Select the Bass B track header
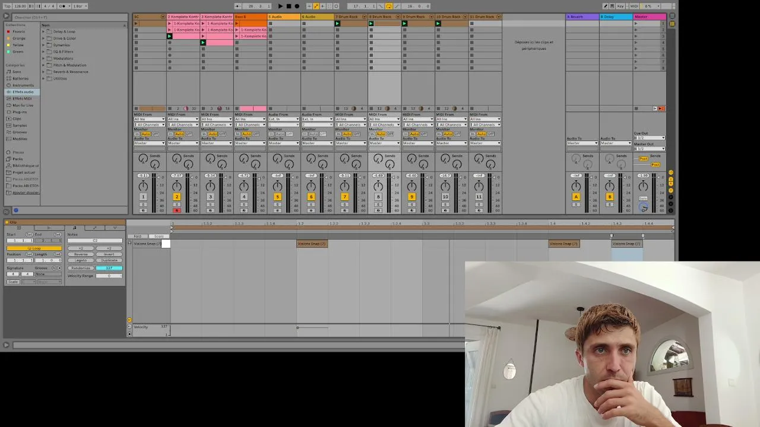 [x=250, y=17]
